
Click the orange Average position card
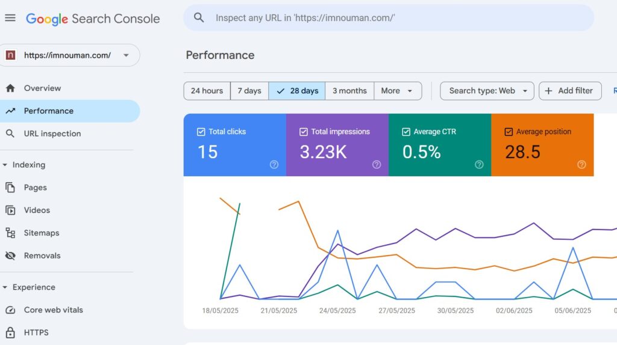point(542,145)
